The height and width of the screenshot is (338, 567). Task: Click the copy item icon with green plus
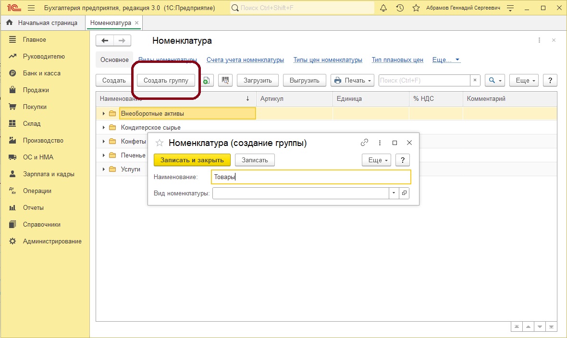[206, 81]
